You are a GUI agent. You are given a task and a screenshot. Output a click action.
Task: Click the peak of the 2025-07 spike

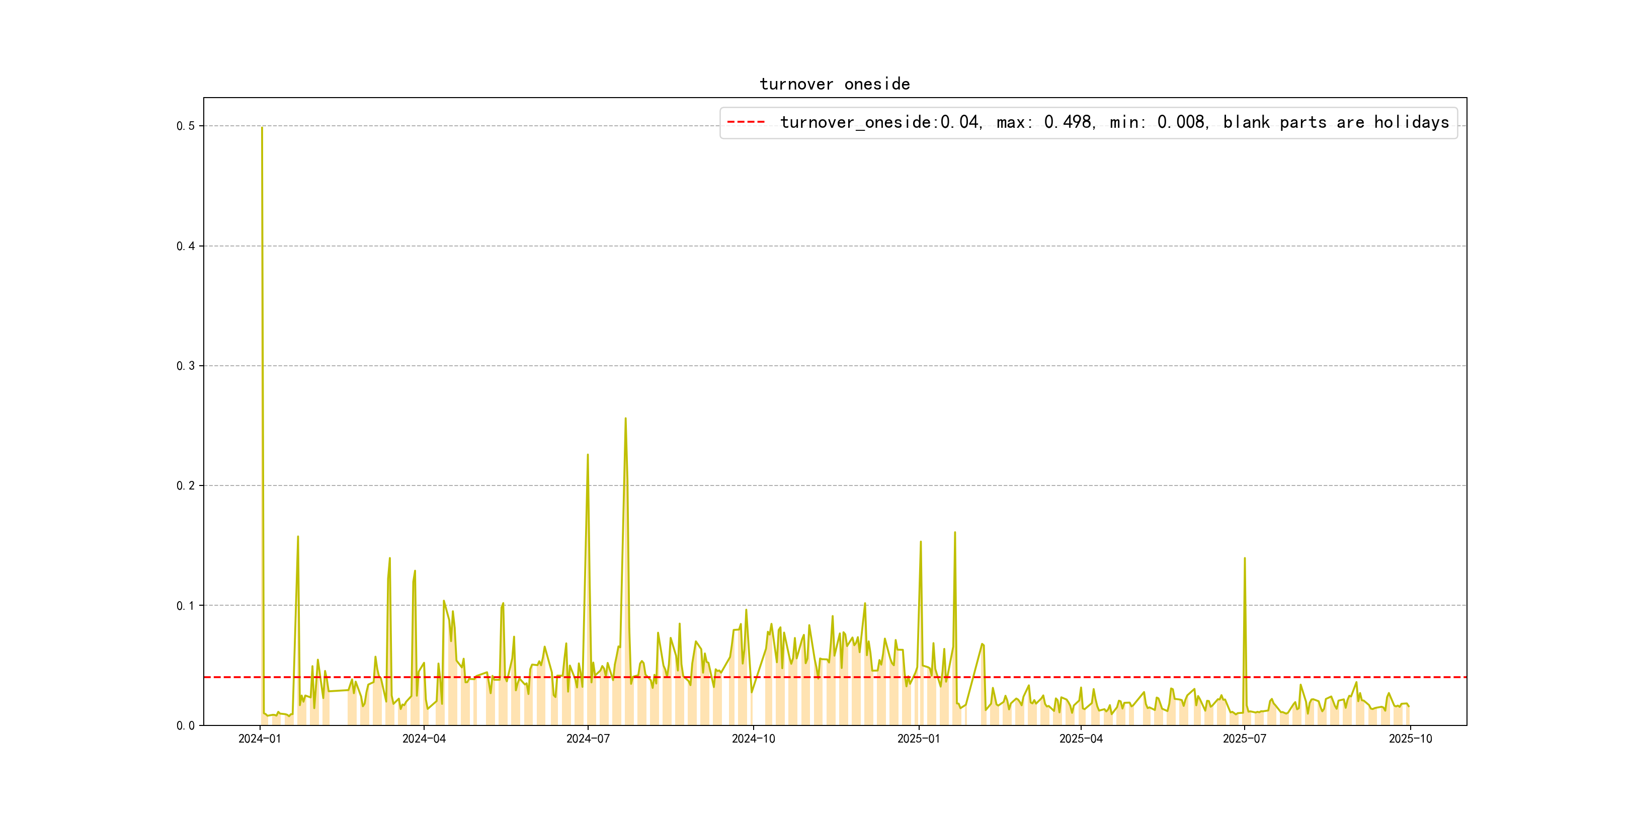tap(1245, 559)
